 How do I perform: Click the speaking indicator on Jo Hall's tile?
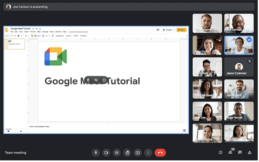coord(249,40)
